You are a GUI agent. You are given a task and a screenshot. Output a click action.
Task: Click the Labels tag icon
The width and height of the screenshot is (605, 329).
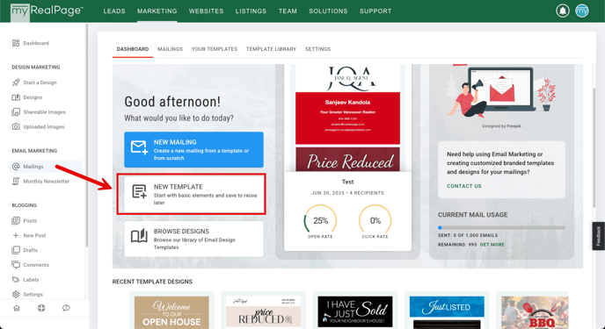[16, 280]
